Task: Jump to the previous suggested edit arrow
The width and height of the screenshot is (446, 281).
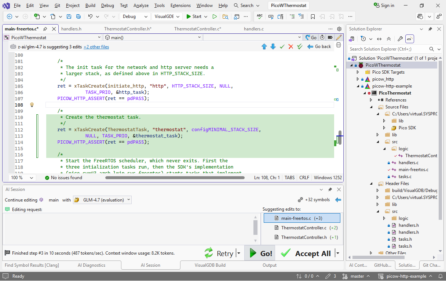Action: (x=264, y=47)
